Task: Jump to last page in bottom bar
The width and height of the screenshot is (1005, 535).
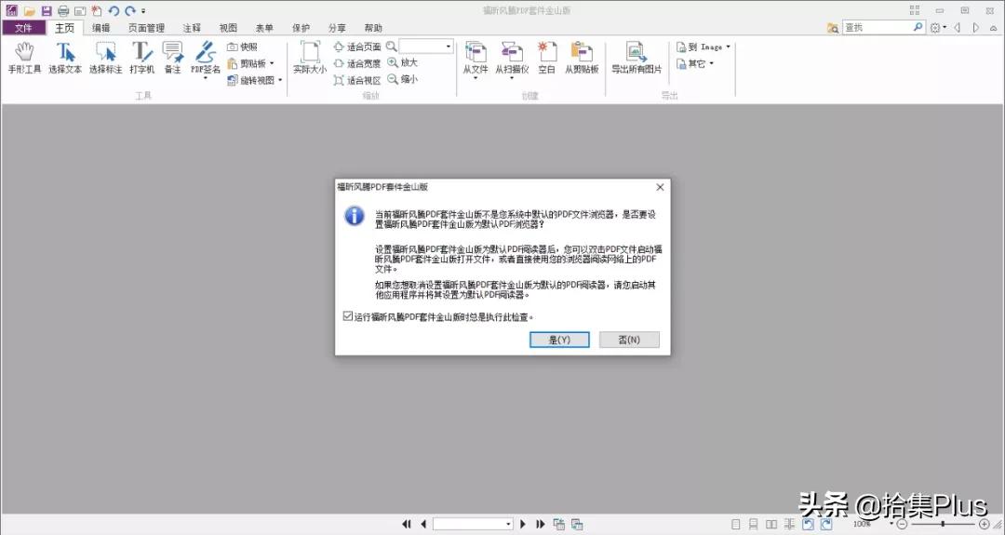Action: 541,524
